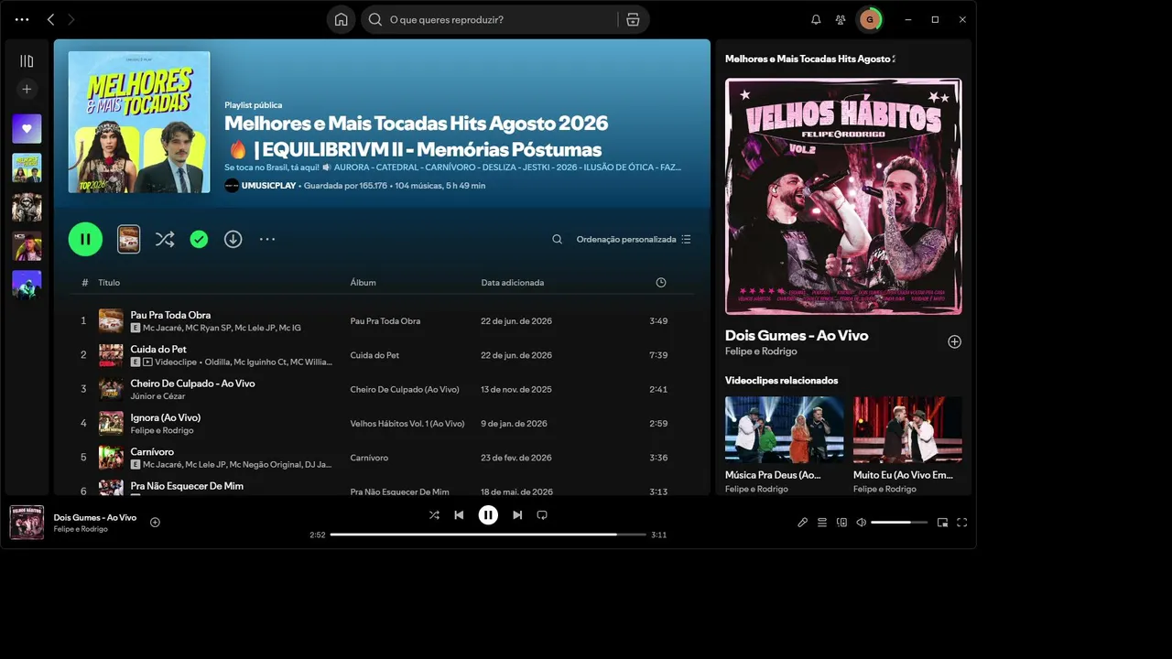Open the notifications bell

click(816, 19)
